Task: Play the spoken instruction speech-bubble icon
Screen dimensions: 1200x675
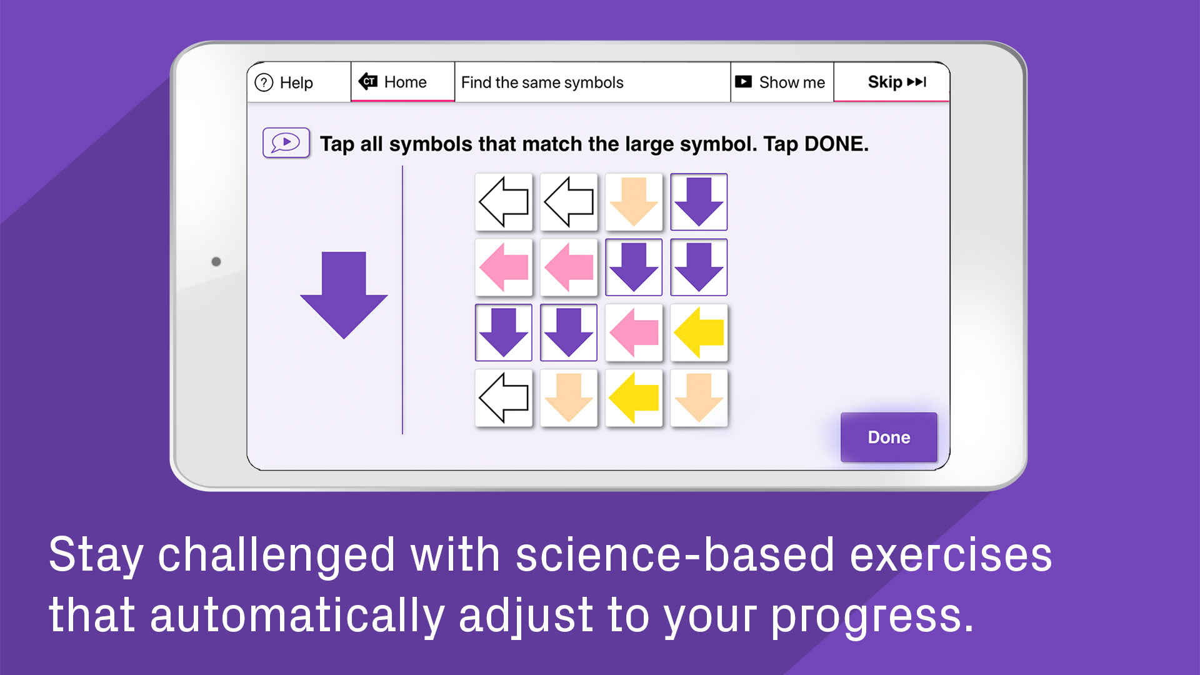Action: coord(286,143)
